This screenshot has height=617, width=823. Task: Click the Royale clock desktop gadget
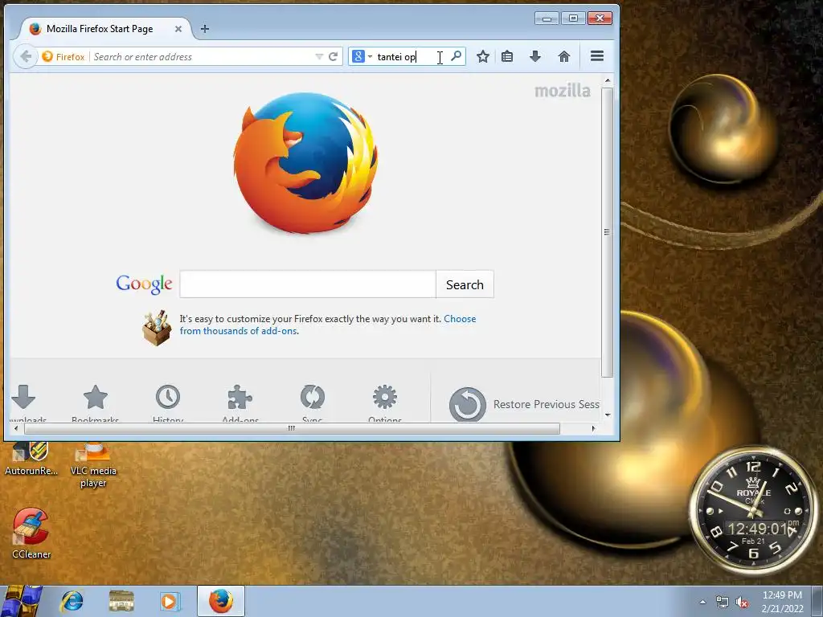pos(753,509)
